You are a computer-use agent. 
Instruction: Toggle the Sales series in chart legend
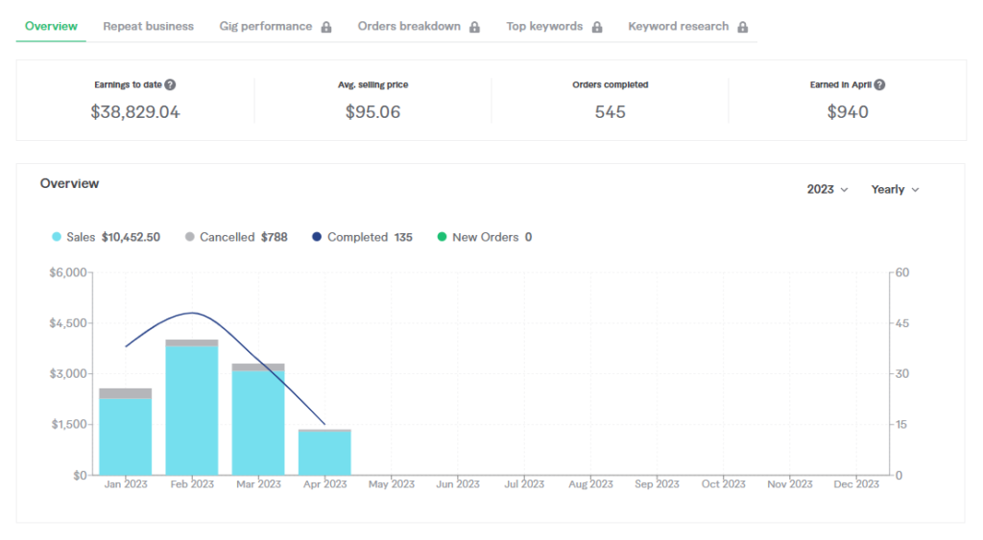[x=106, y=237]
